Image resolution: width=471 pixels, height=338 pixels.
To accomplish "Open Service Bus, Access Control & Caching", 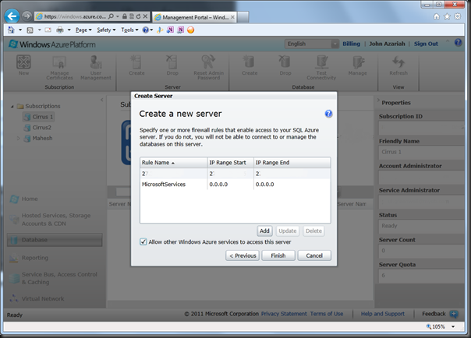I will click(53, 278).
